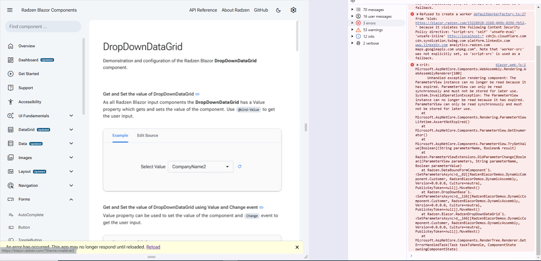Viewport: 541px width, 261px height.
Task: Click the Navigation cursor icon
Action: coord(11,186)
